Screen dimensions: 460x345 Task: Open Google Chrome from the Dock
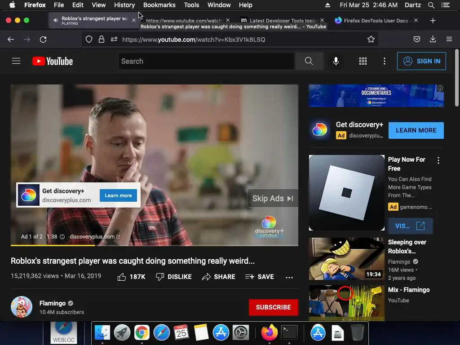142,333
